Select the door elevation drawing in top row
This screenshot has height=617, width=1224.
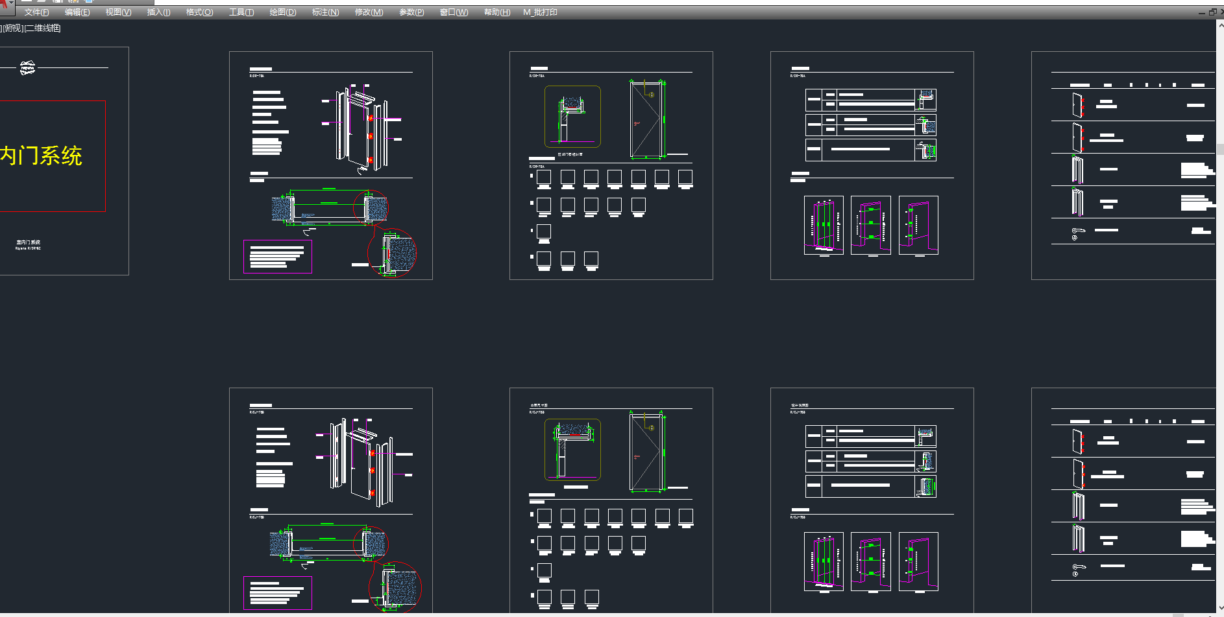tap(648, 119)
